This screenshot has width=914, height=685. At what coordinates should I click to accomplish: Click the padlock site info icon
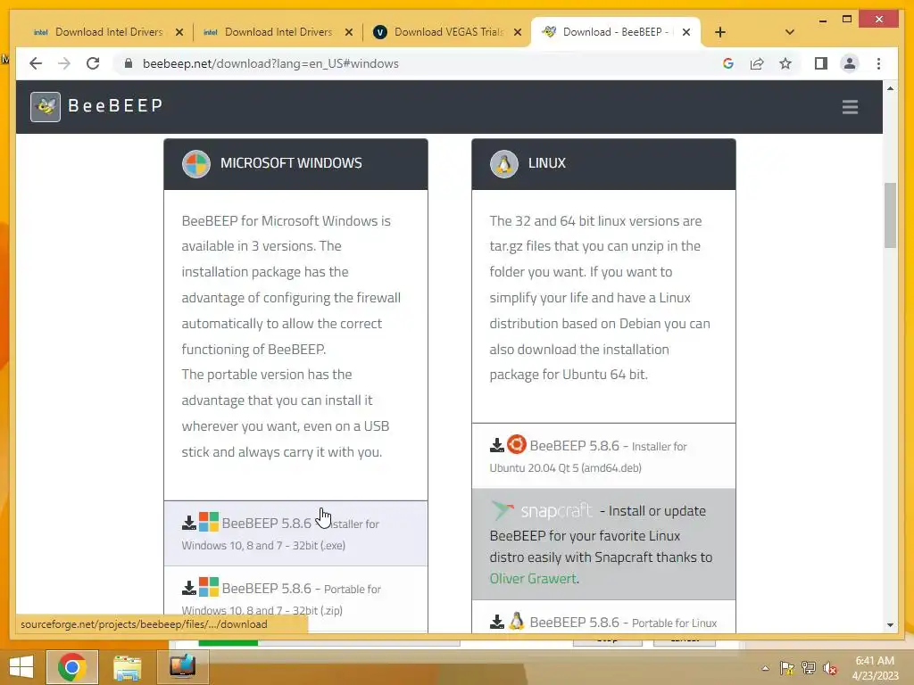click(129, 63)
